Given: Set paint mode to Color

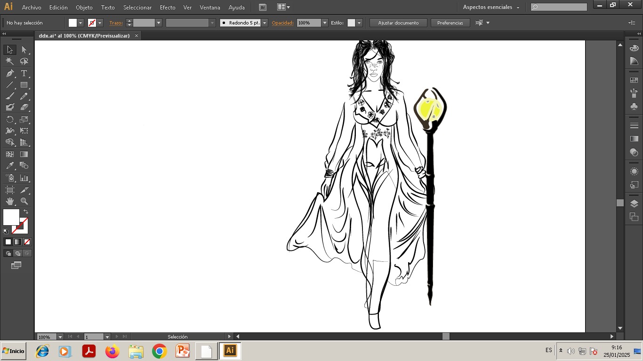Looking at the screenshot, I should [8, 242].
